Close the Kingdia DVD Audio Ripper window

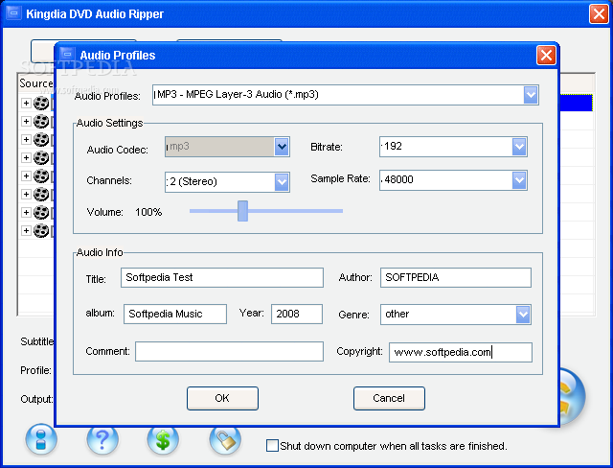pyautogui.click(x=599, y=14)
